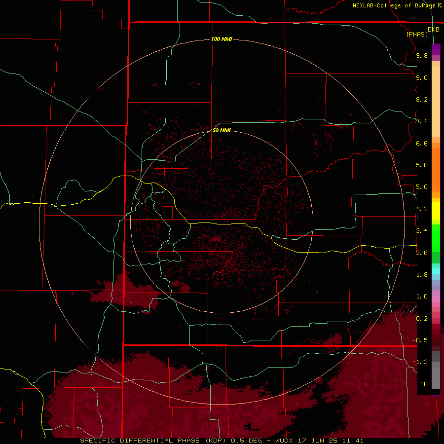
Task: Pick the bright yellow band of the color scale
Action: coord(436,211)
